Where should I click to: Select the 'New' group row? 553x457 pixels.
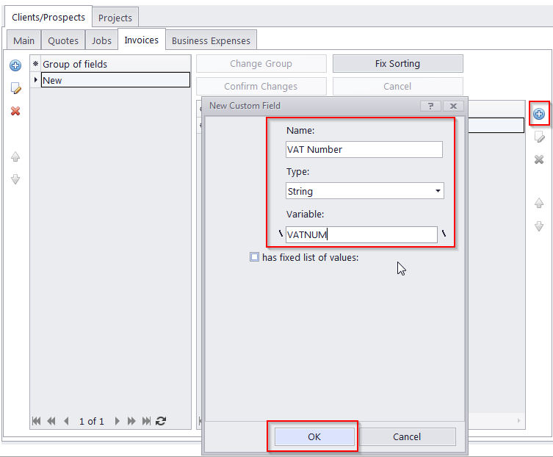tap(115, 80)
